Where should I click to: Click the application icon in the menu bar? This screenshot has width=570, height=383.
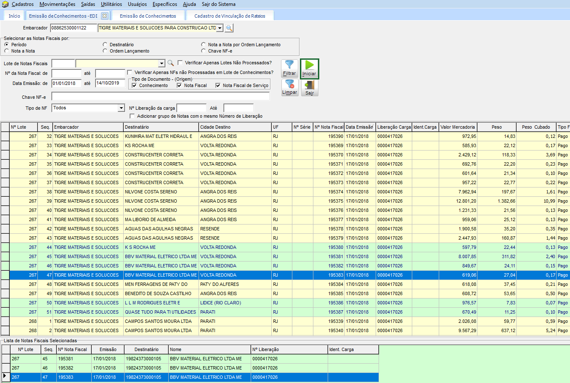click(x=5, y=4)
